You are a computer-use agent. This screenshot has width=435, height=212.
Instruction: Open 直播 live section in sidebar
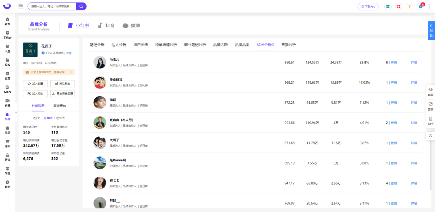click(x=8, y=103)
